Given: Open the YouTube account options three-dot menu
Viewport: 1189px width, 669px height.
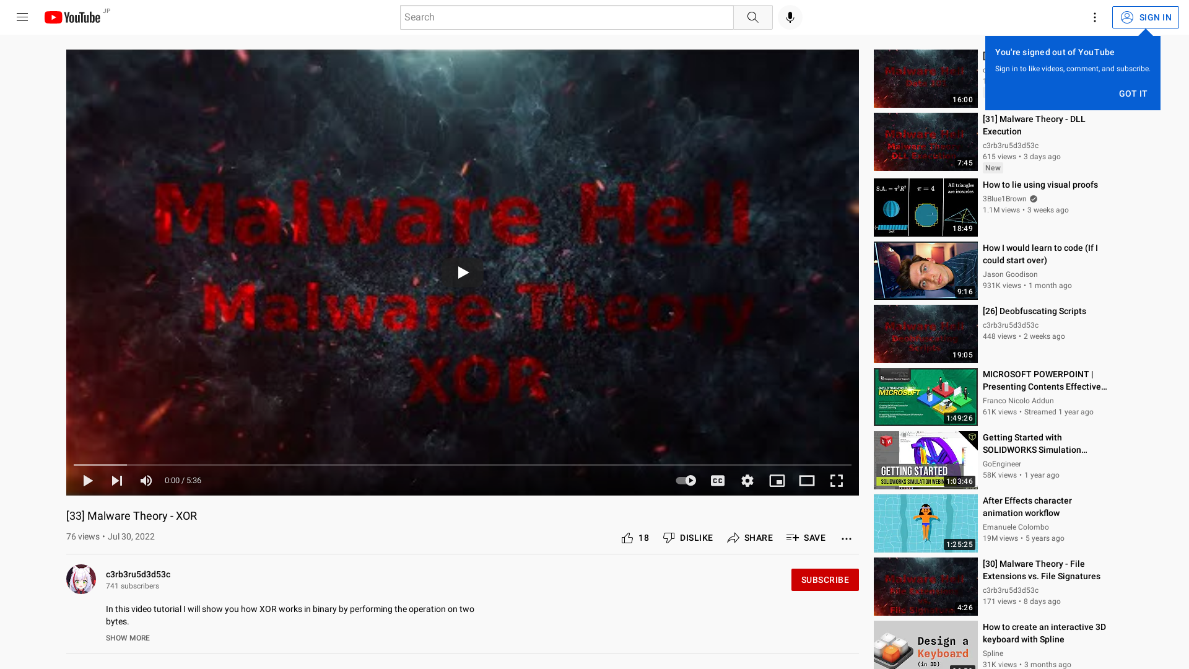Looking at the screenshot, I should 1094,17.
